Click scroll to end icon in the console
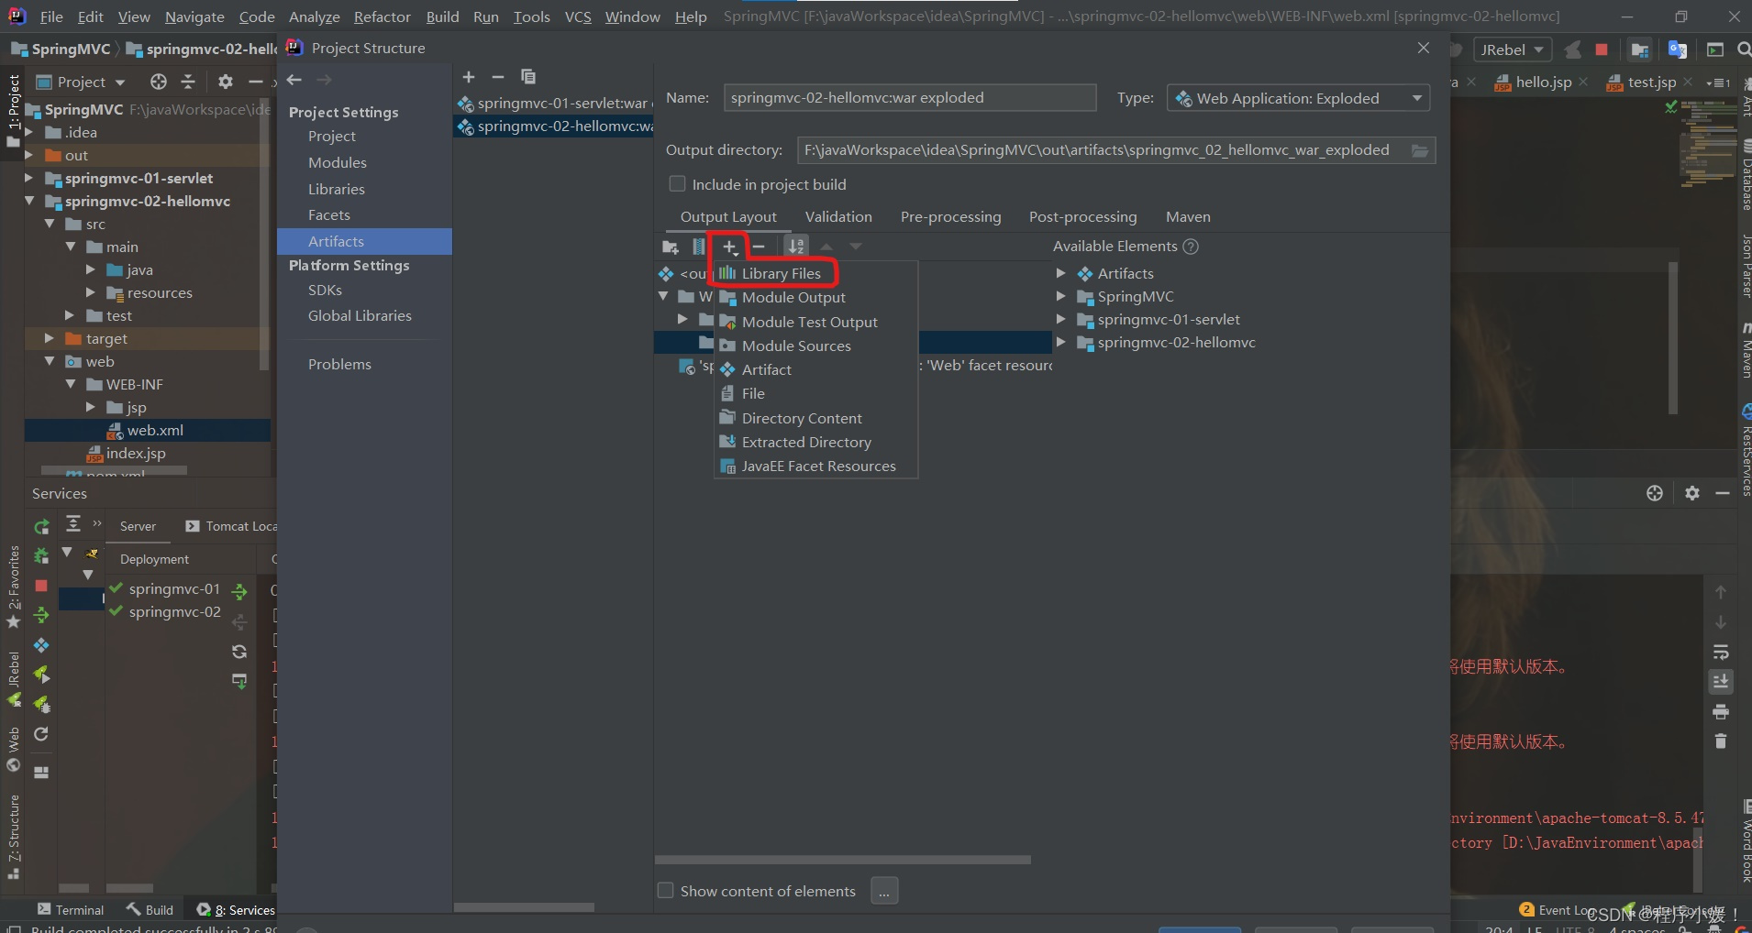The image size is (1752, 933). [x=1721, y=682]
